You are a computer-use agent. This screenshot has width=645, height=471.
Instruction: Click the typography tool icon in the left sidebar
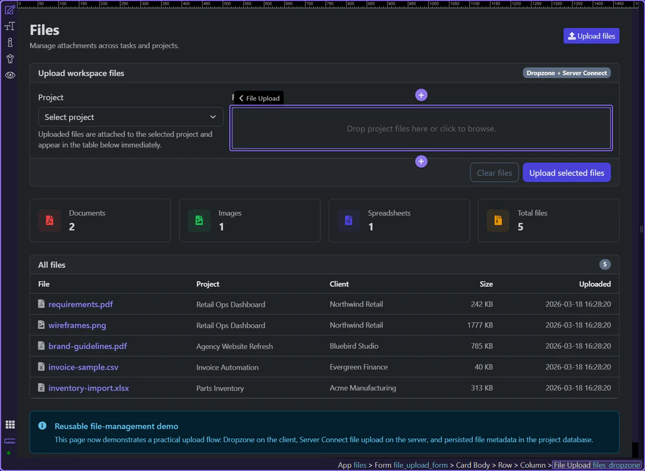coord(9,26)
